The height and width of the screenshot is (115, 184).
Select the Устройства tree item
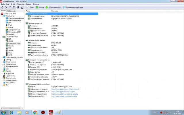point(9,74)
